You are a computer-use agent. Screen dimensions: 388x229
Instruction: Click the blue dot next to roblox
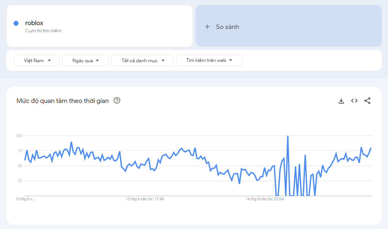16,23
